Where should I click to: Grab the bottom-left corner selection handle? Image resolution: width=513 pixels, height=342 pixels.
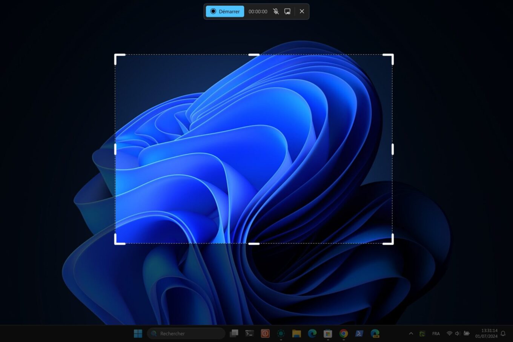point(119,239)
